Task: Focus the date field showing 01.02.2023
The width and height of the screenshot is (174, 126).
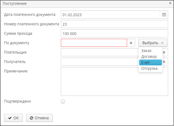Action: (110, 15)
